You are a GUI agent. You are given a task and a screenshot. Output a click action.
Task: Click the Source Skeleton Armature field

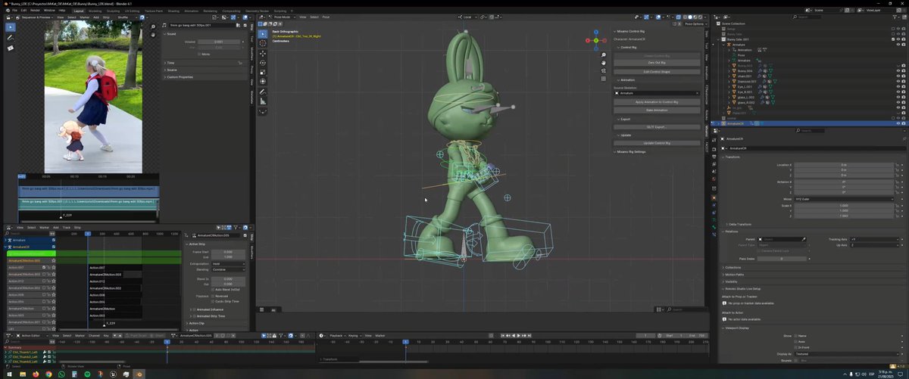(x=656, y=93)
